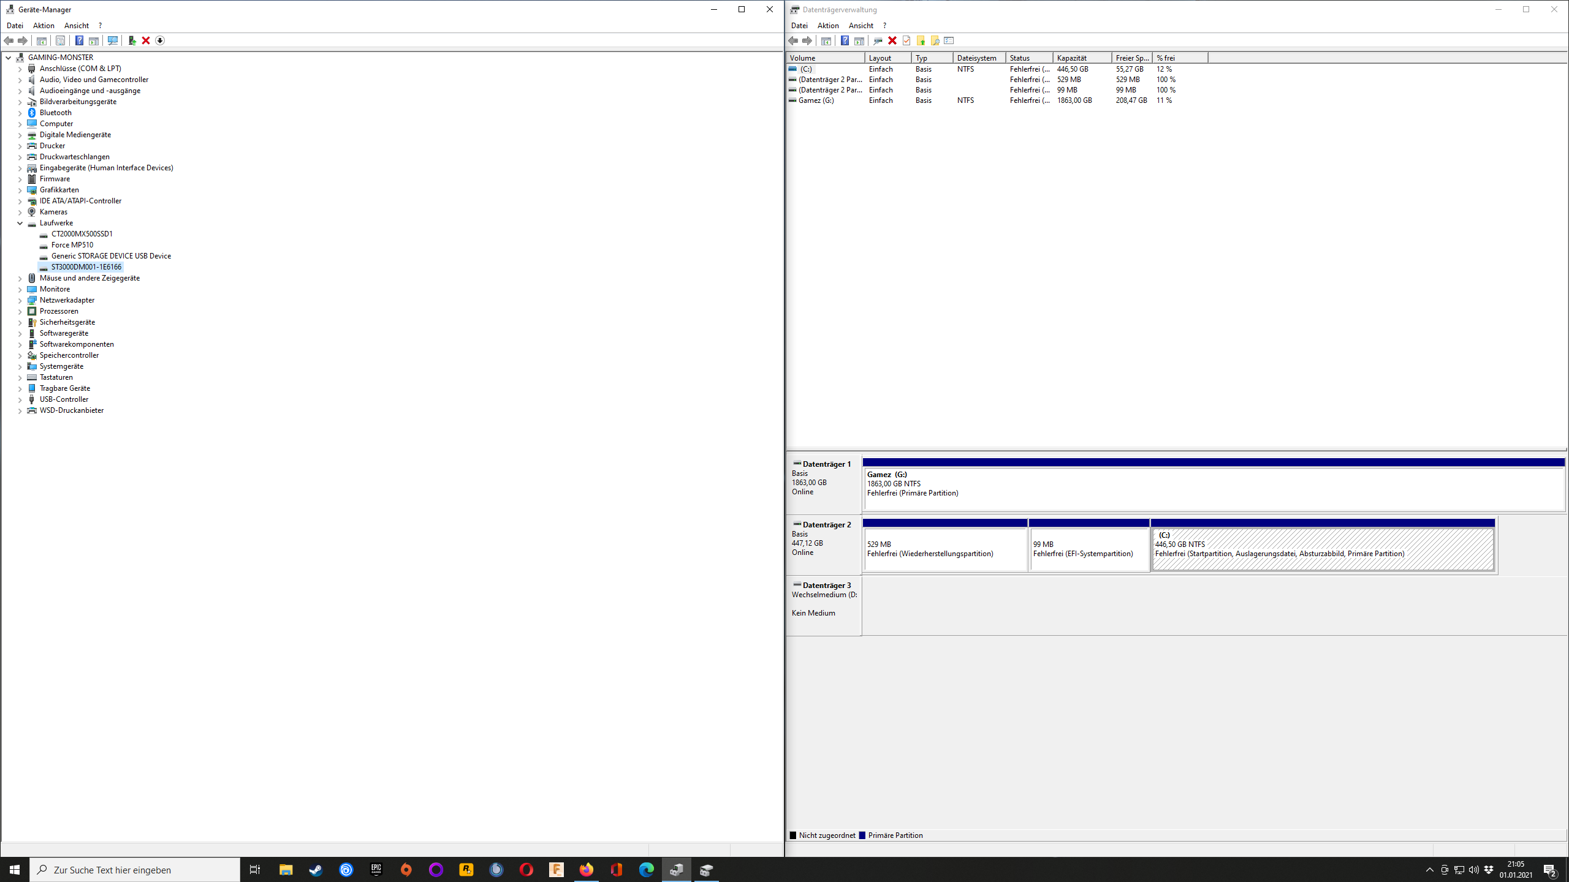Viewport: 1569px width, 882px height.
Task: Click scan for hardware changes icon
Action: 113,40
